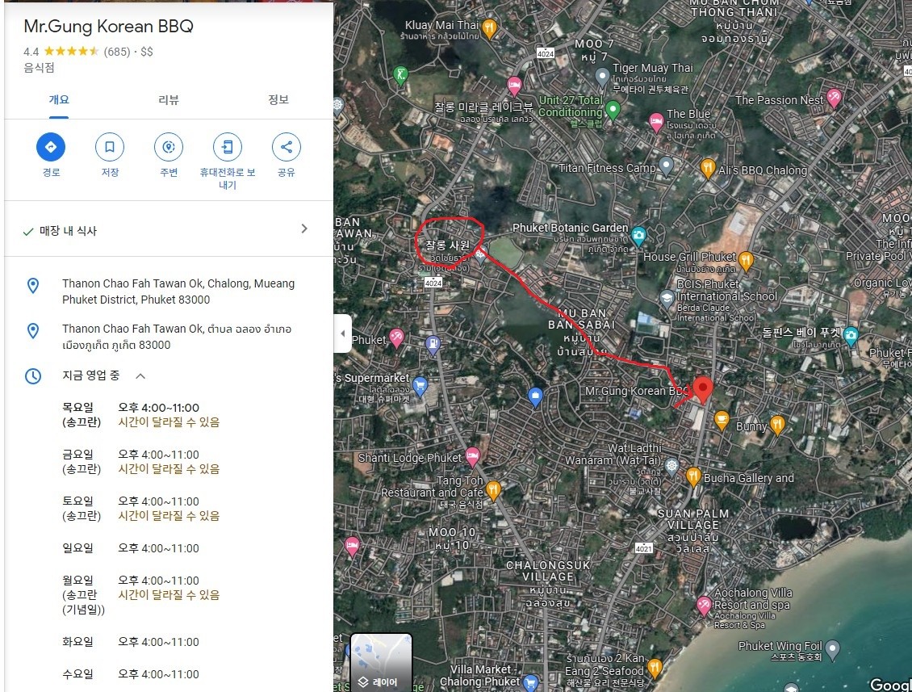Select The Passion Nest pink marker
The width and height of the screenshot is (912, 692).
[834, 97]
